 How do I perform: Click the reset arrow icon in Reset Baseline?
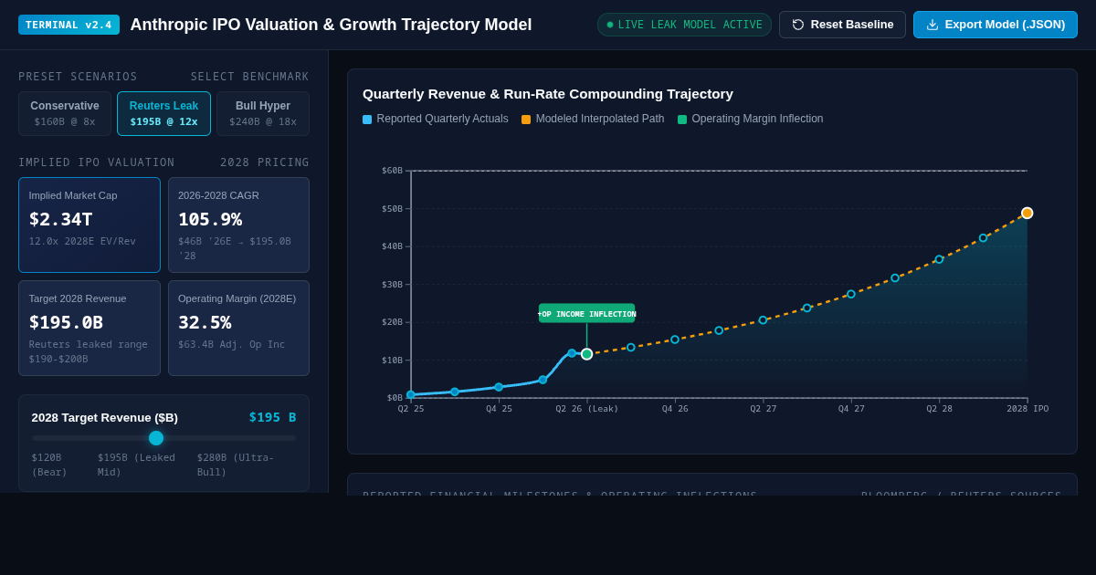pos(798,25)
